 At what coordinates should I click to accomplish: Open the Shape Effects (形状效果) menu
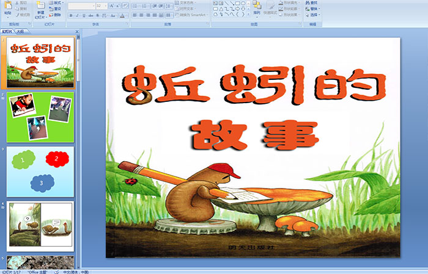[290, 15]
